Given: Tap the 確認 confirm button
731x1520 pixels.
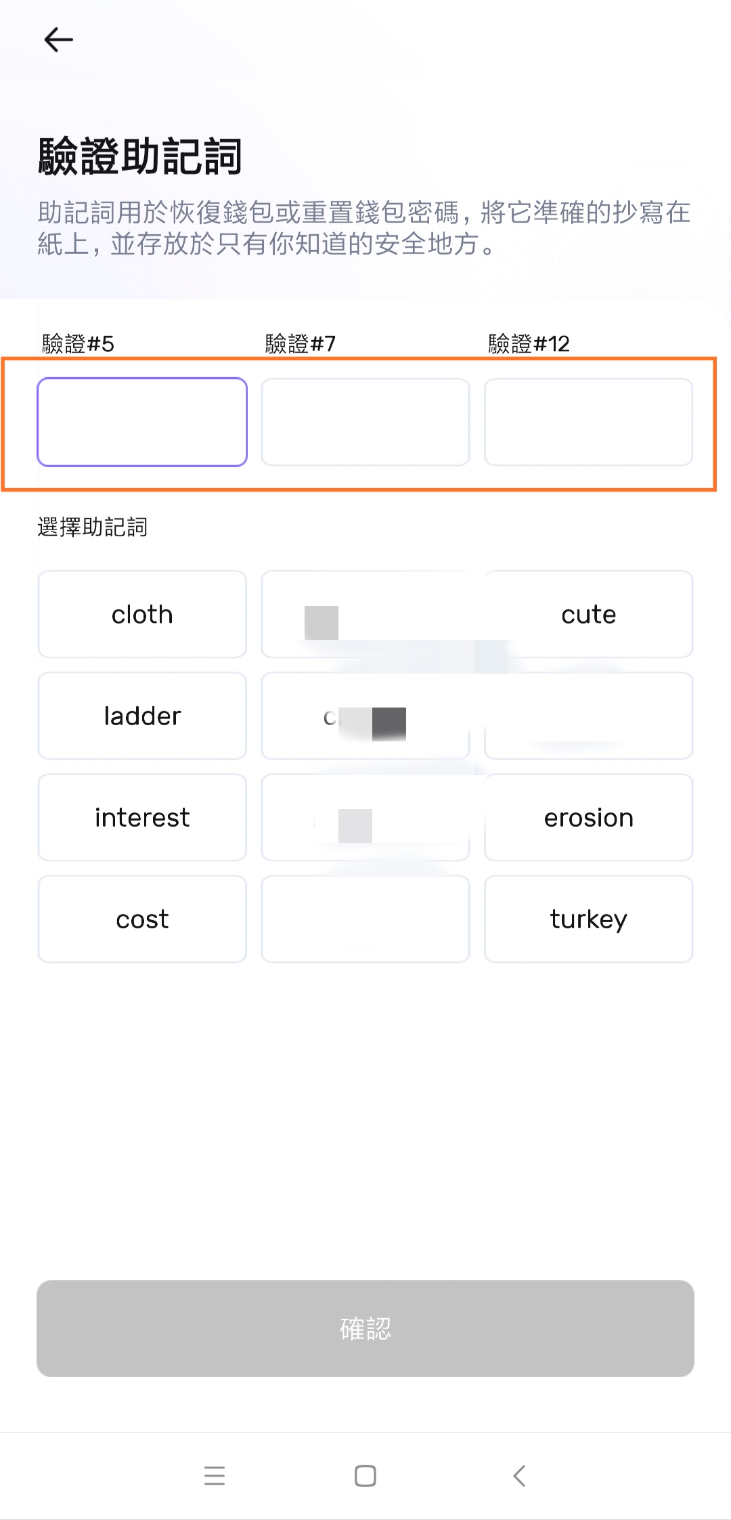Looking at the screenshot, I should click(x=365, y=1329).
